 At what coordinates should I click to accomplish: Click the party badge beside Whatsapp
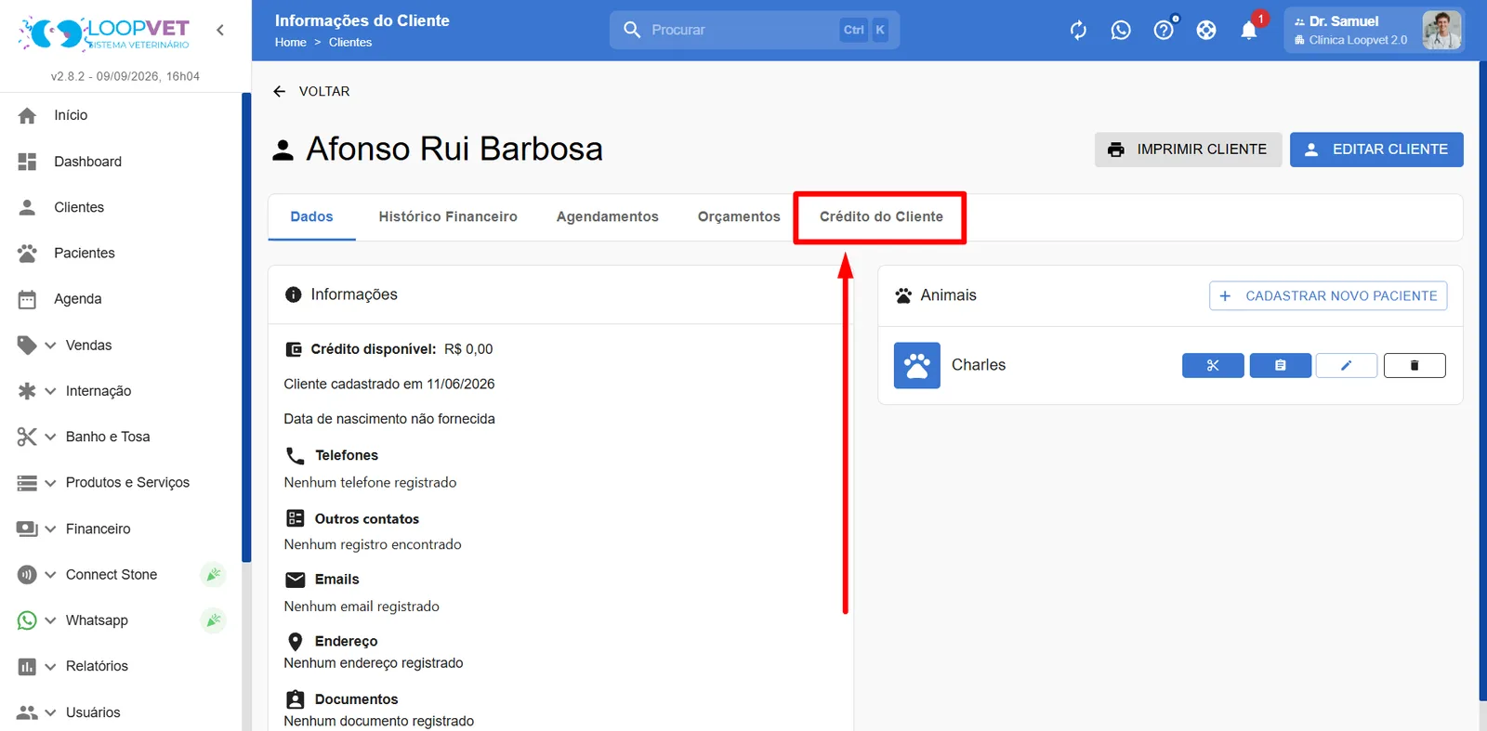[x=213, y=620]
